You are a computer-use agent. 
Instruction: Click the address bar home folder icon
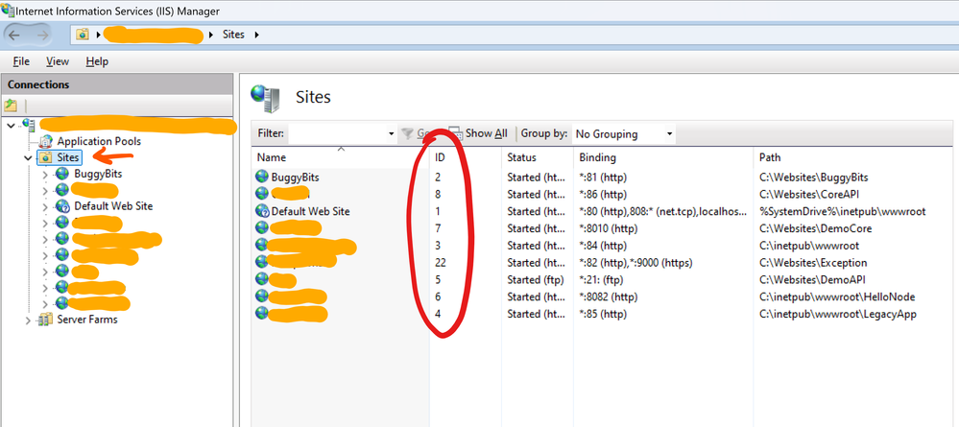click(83, 35)
